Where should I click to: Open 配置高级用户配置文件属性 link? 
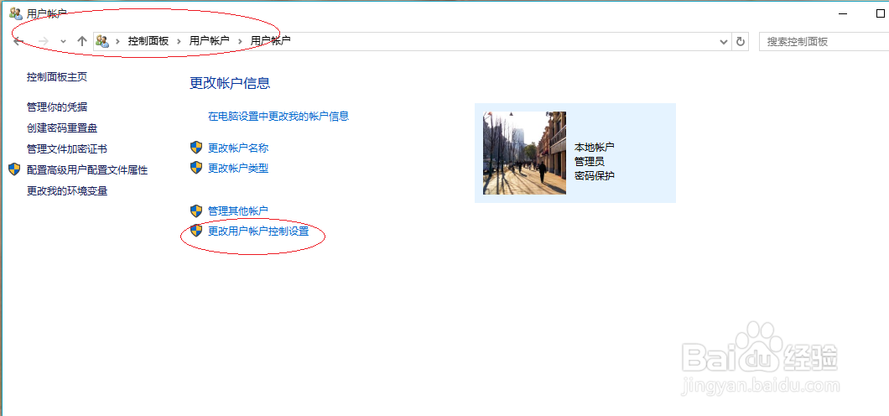point(87,169)
